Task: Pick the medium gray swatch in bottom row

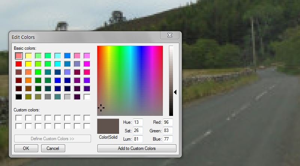Action: coord(48,97)
